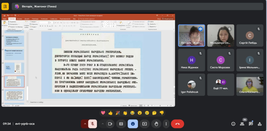Show the participants list with 86 badge
The height and width of the screenshot is (131, 267).
[242, 124]
